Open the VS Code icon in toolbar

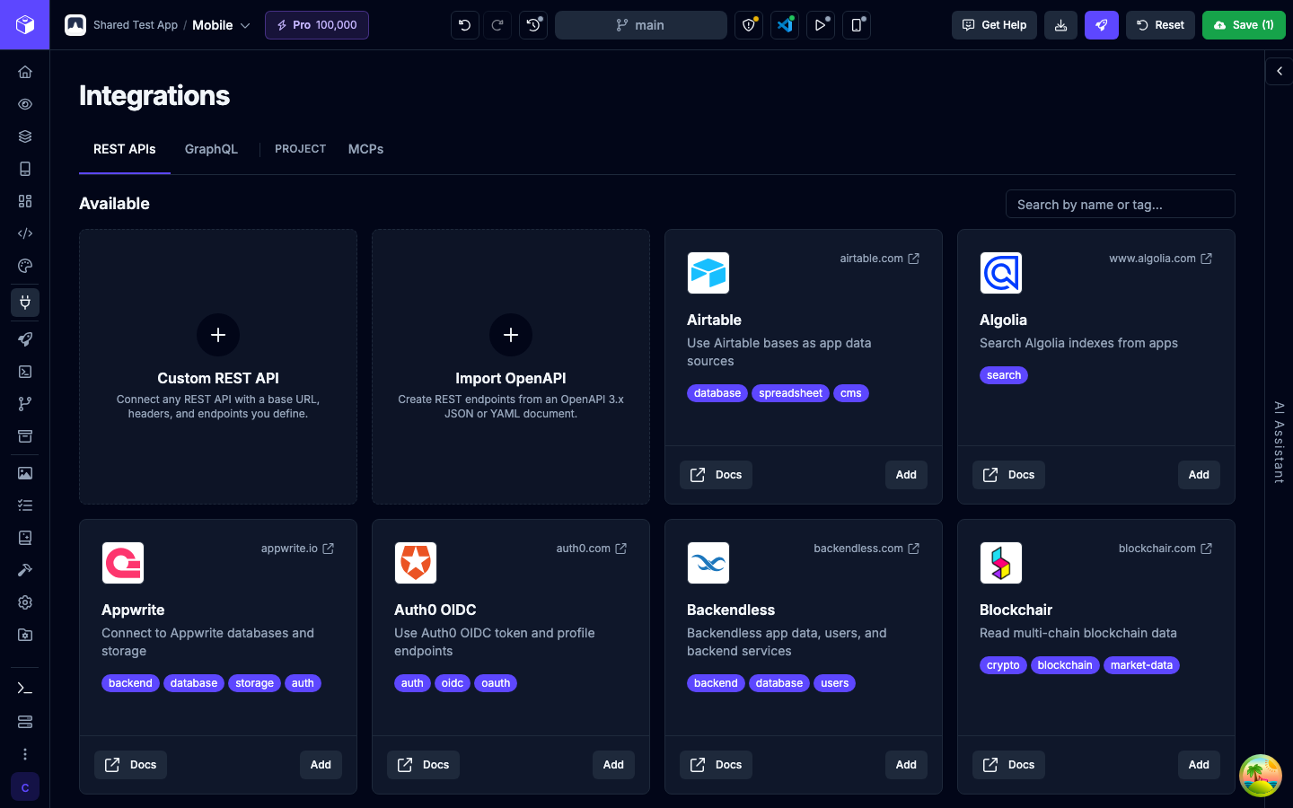(785, 25)
